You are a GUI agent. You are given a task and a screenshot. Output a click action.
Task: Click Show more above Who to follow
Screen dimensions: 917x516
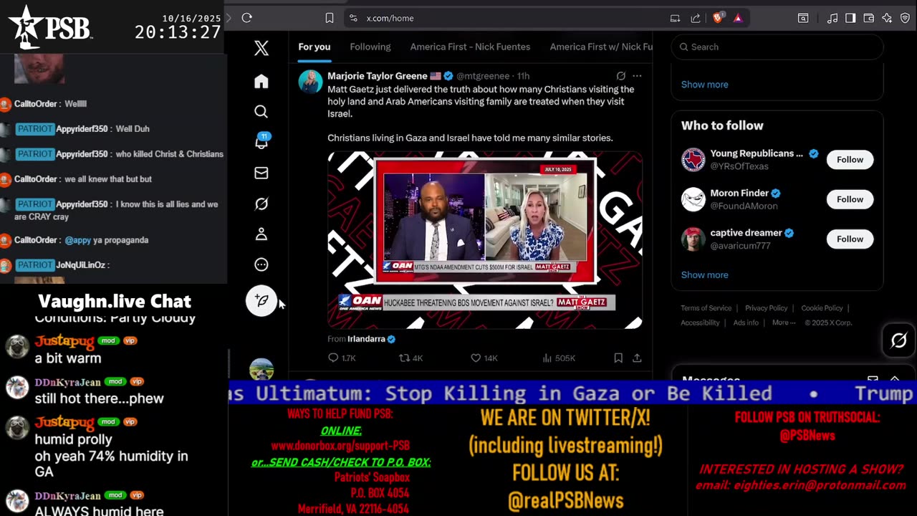pos(704,85)
